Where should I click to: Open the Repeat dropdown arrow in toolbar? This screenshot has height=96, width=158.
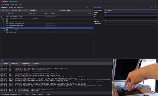coord(36,10)
